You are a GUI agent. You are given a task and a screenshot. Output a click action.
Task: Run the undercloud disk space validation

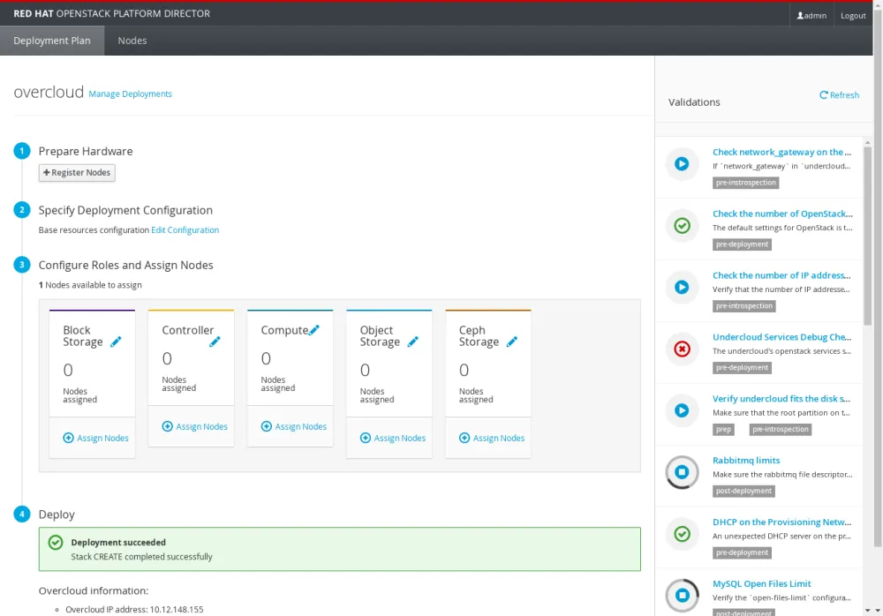[x=682, y=410]
